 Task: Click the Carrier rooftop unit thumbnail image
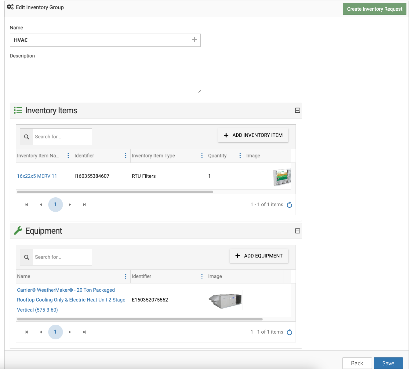(x=225, y=300)
